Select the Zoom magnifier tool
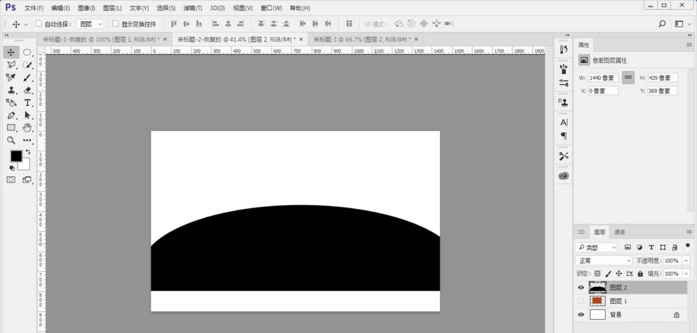The height and width of the screenshot is (333, 697). [x=11, y=140]
